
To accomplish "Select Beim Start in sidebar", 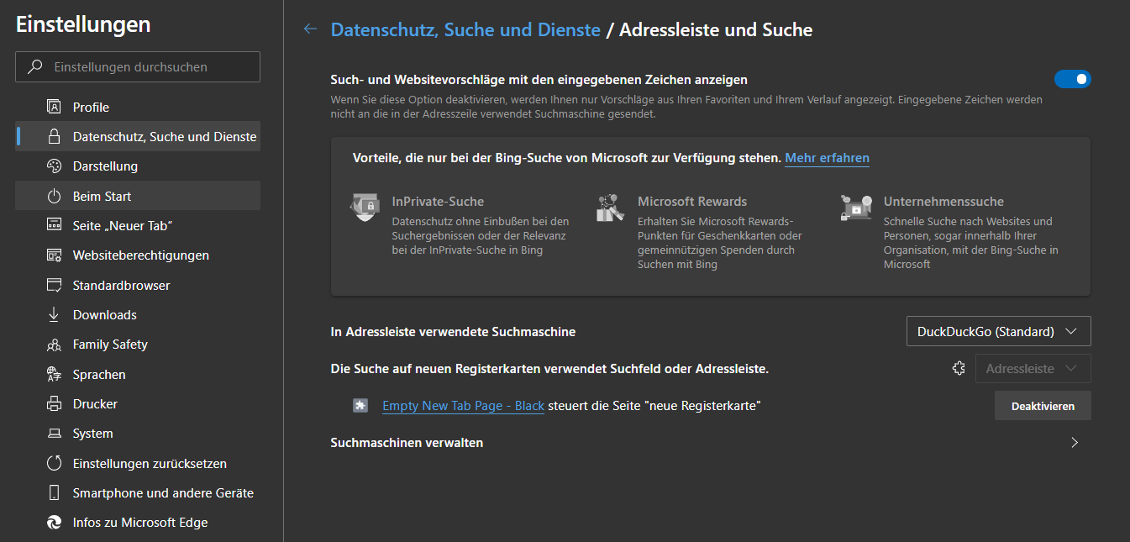I will click(x=138, y=196).
